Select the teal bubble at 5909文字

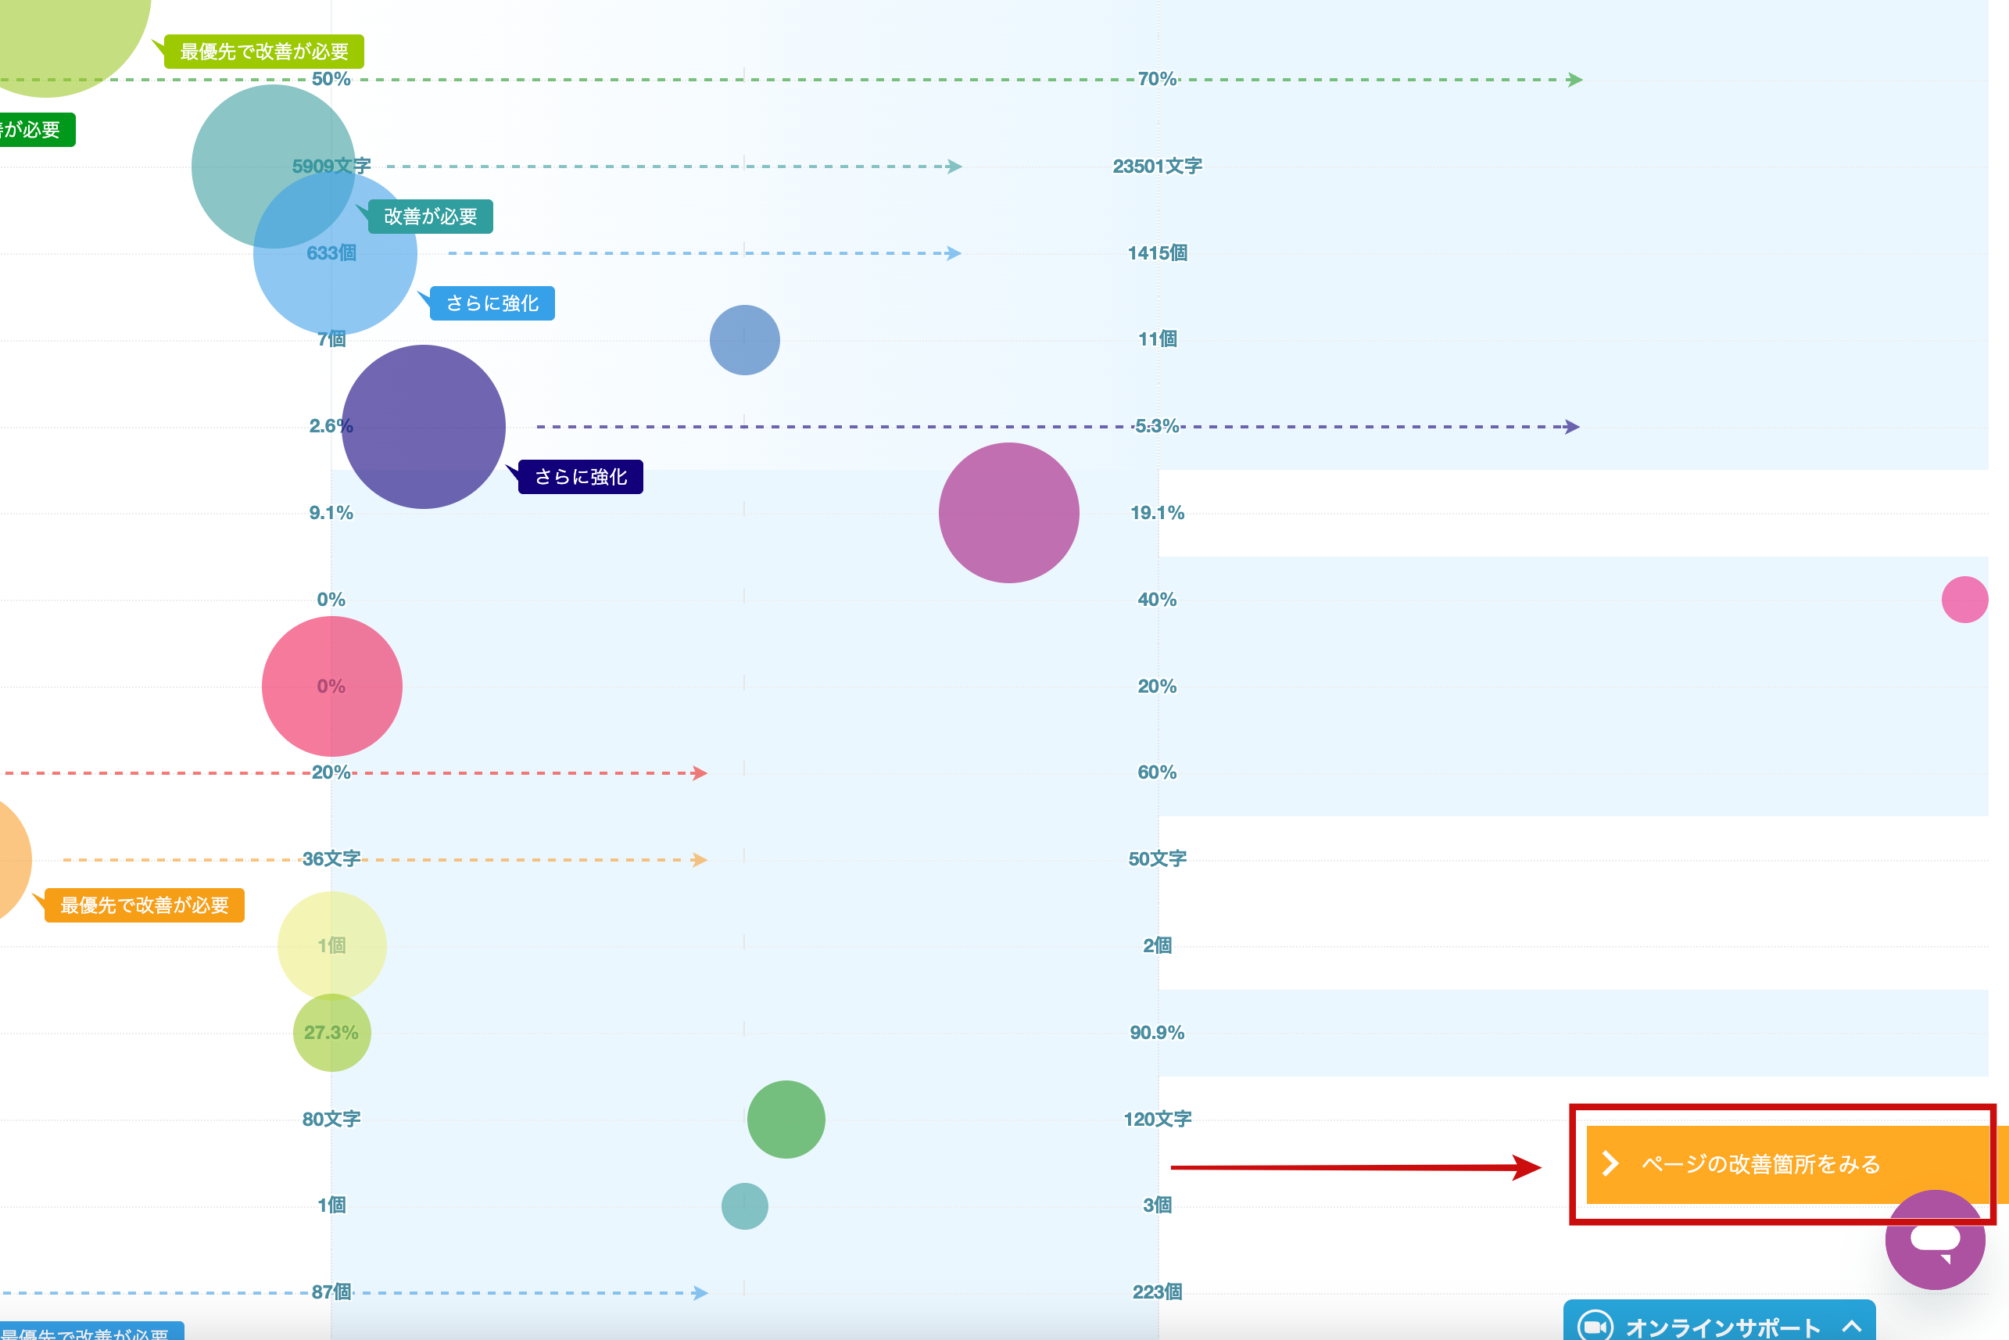(274, 167)
